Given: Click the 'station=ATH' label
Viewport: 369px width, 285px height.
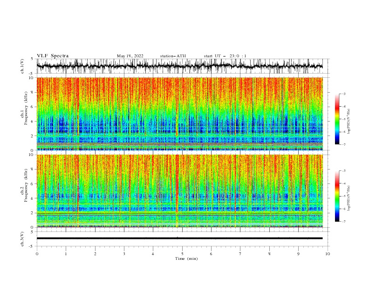Looking at the screenshot, I should [173, 56].
